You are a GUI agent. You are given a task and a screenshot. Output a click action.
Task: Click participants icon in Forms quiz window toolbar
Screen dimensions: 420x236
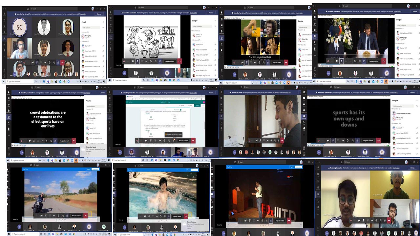pyautogui.click(x=174, y=141)
